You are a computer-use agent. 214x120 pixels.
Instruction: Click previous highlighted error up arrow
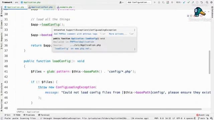205,12
